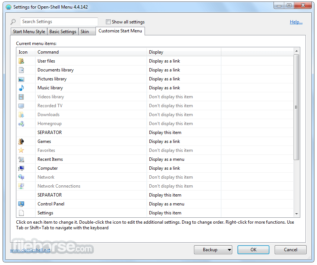Select the Homegroup command
This screenshot has width=317, height=265.
coord(49,124)
